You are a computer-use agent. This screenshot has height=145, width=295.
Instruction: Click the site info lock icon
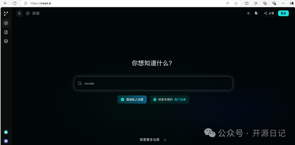(x=26, y=3)
